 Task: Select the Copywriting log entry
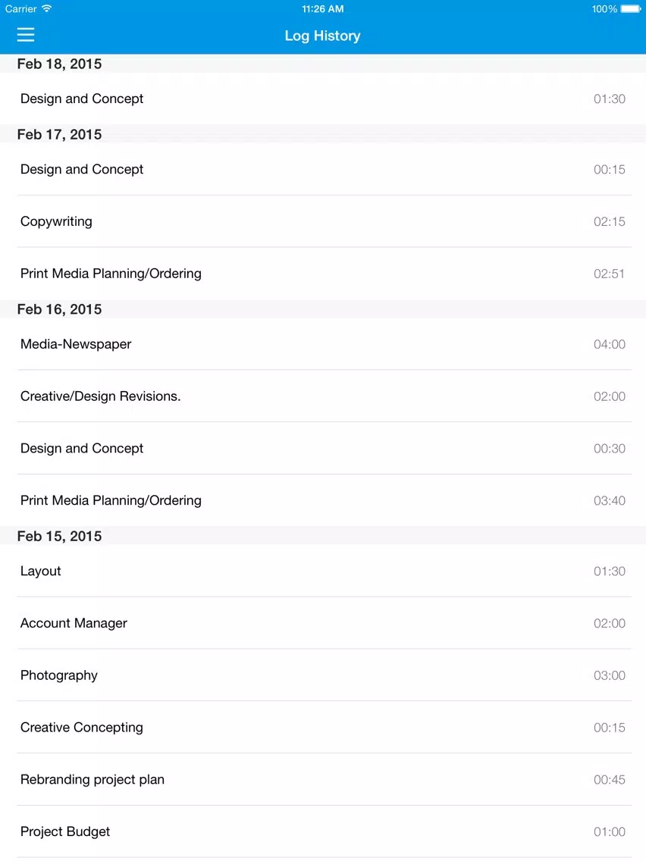click(323, 221)
